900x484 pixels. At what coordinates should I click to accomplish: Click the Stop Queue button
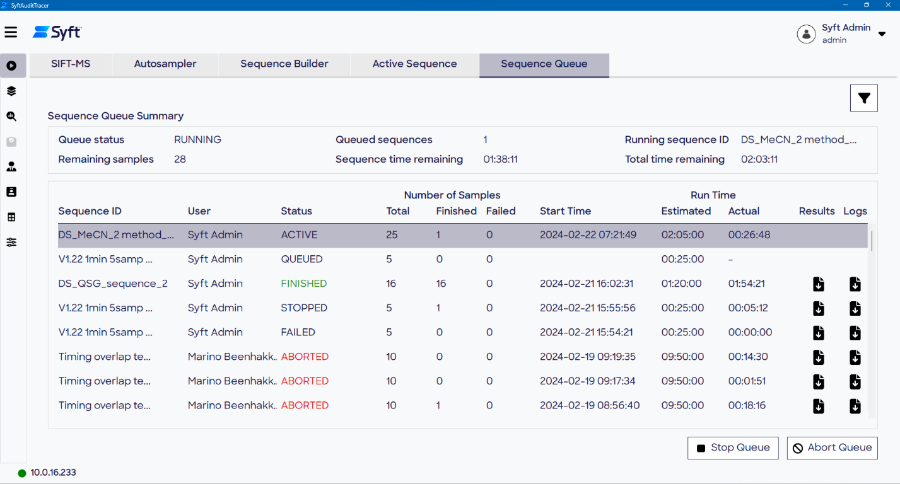pos(733,448)
